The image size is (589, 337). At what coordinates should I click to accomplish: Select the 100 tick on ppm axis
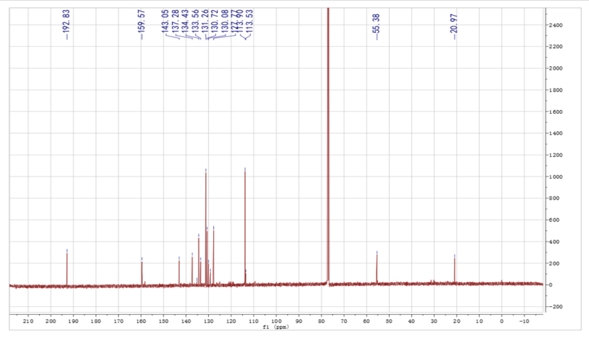point(276,320)
